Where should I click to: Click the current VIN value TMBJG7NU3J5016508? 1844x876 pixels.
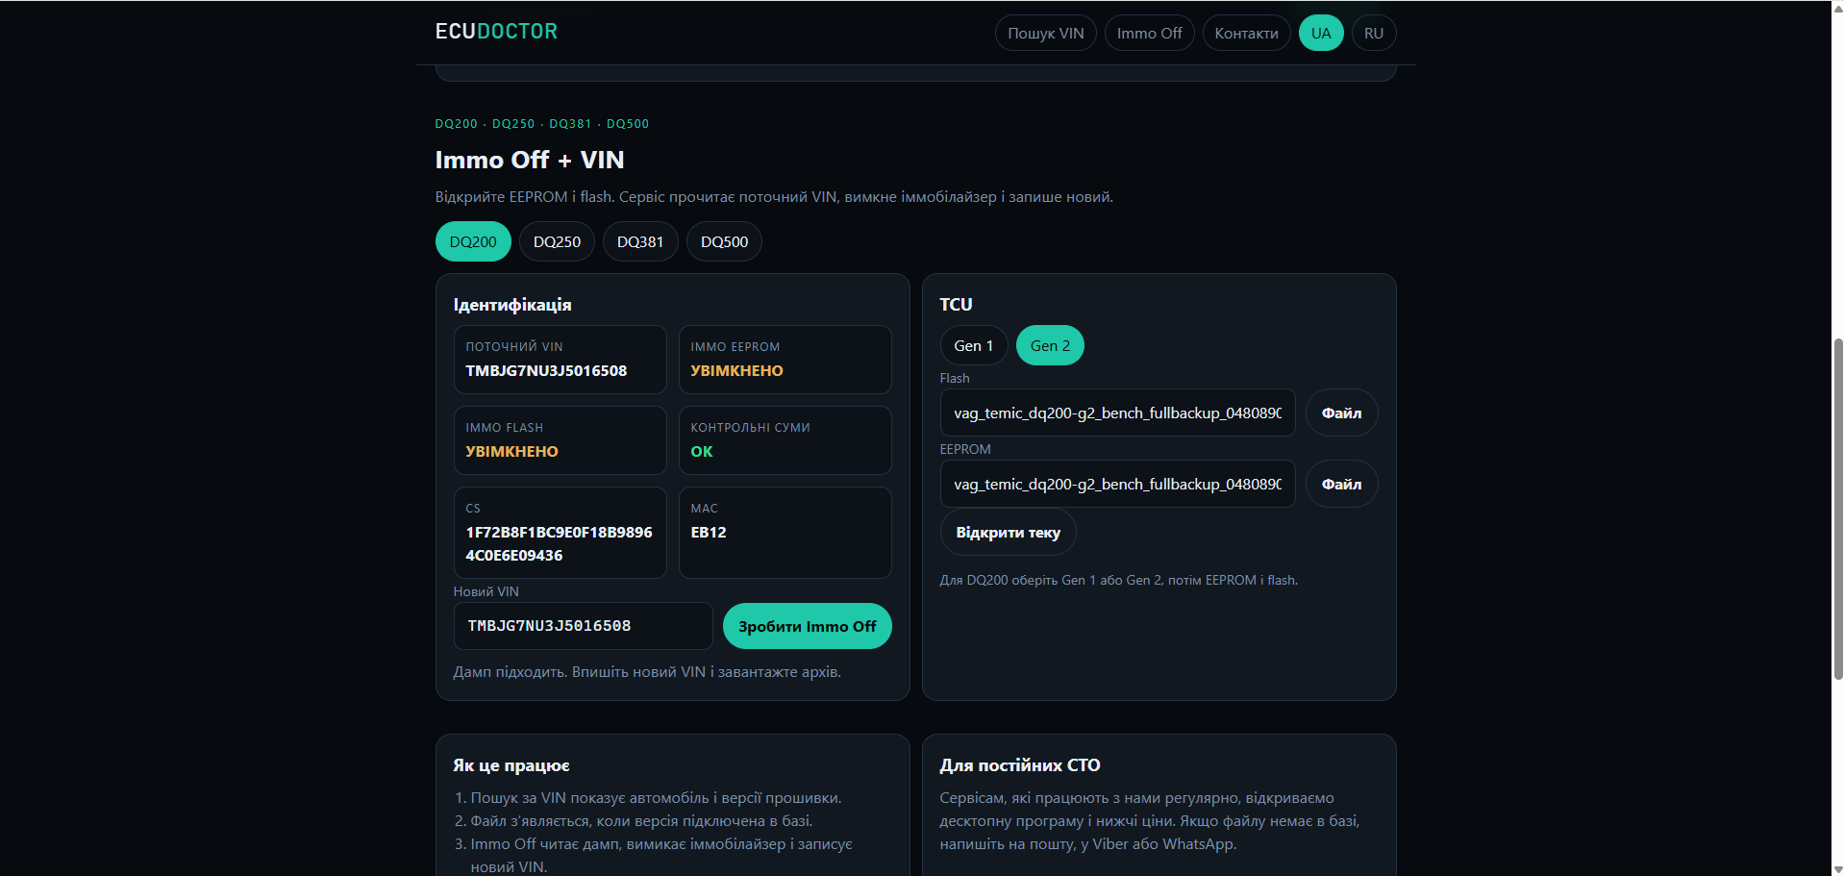click(546, 370)
